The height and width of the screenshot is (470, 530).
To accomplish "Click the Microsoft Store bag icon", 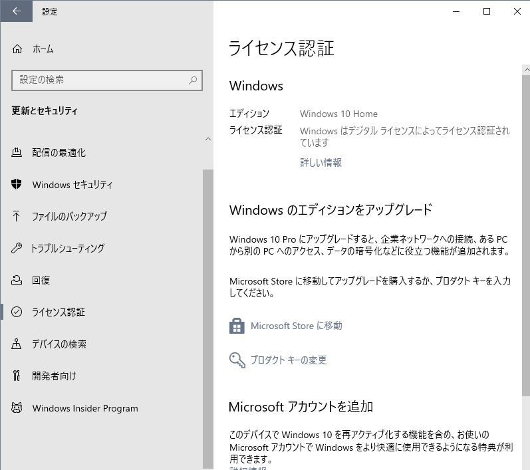I will tap(237, 326).
